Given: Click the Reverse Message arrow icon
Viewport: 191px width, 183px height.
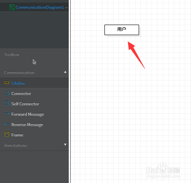Looking at the screenshot, I should point(7,124).
